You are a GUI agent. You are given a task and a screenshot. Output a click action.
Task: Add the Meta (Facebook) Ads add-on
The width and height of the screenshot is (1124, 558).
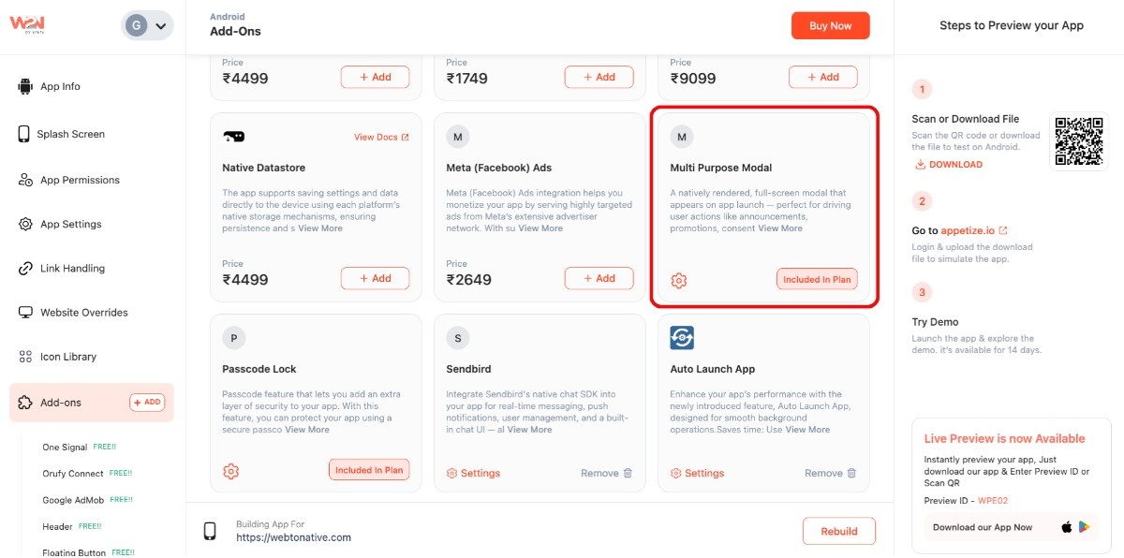click(x=599, y=278)
